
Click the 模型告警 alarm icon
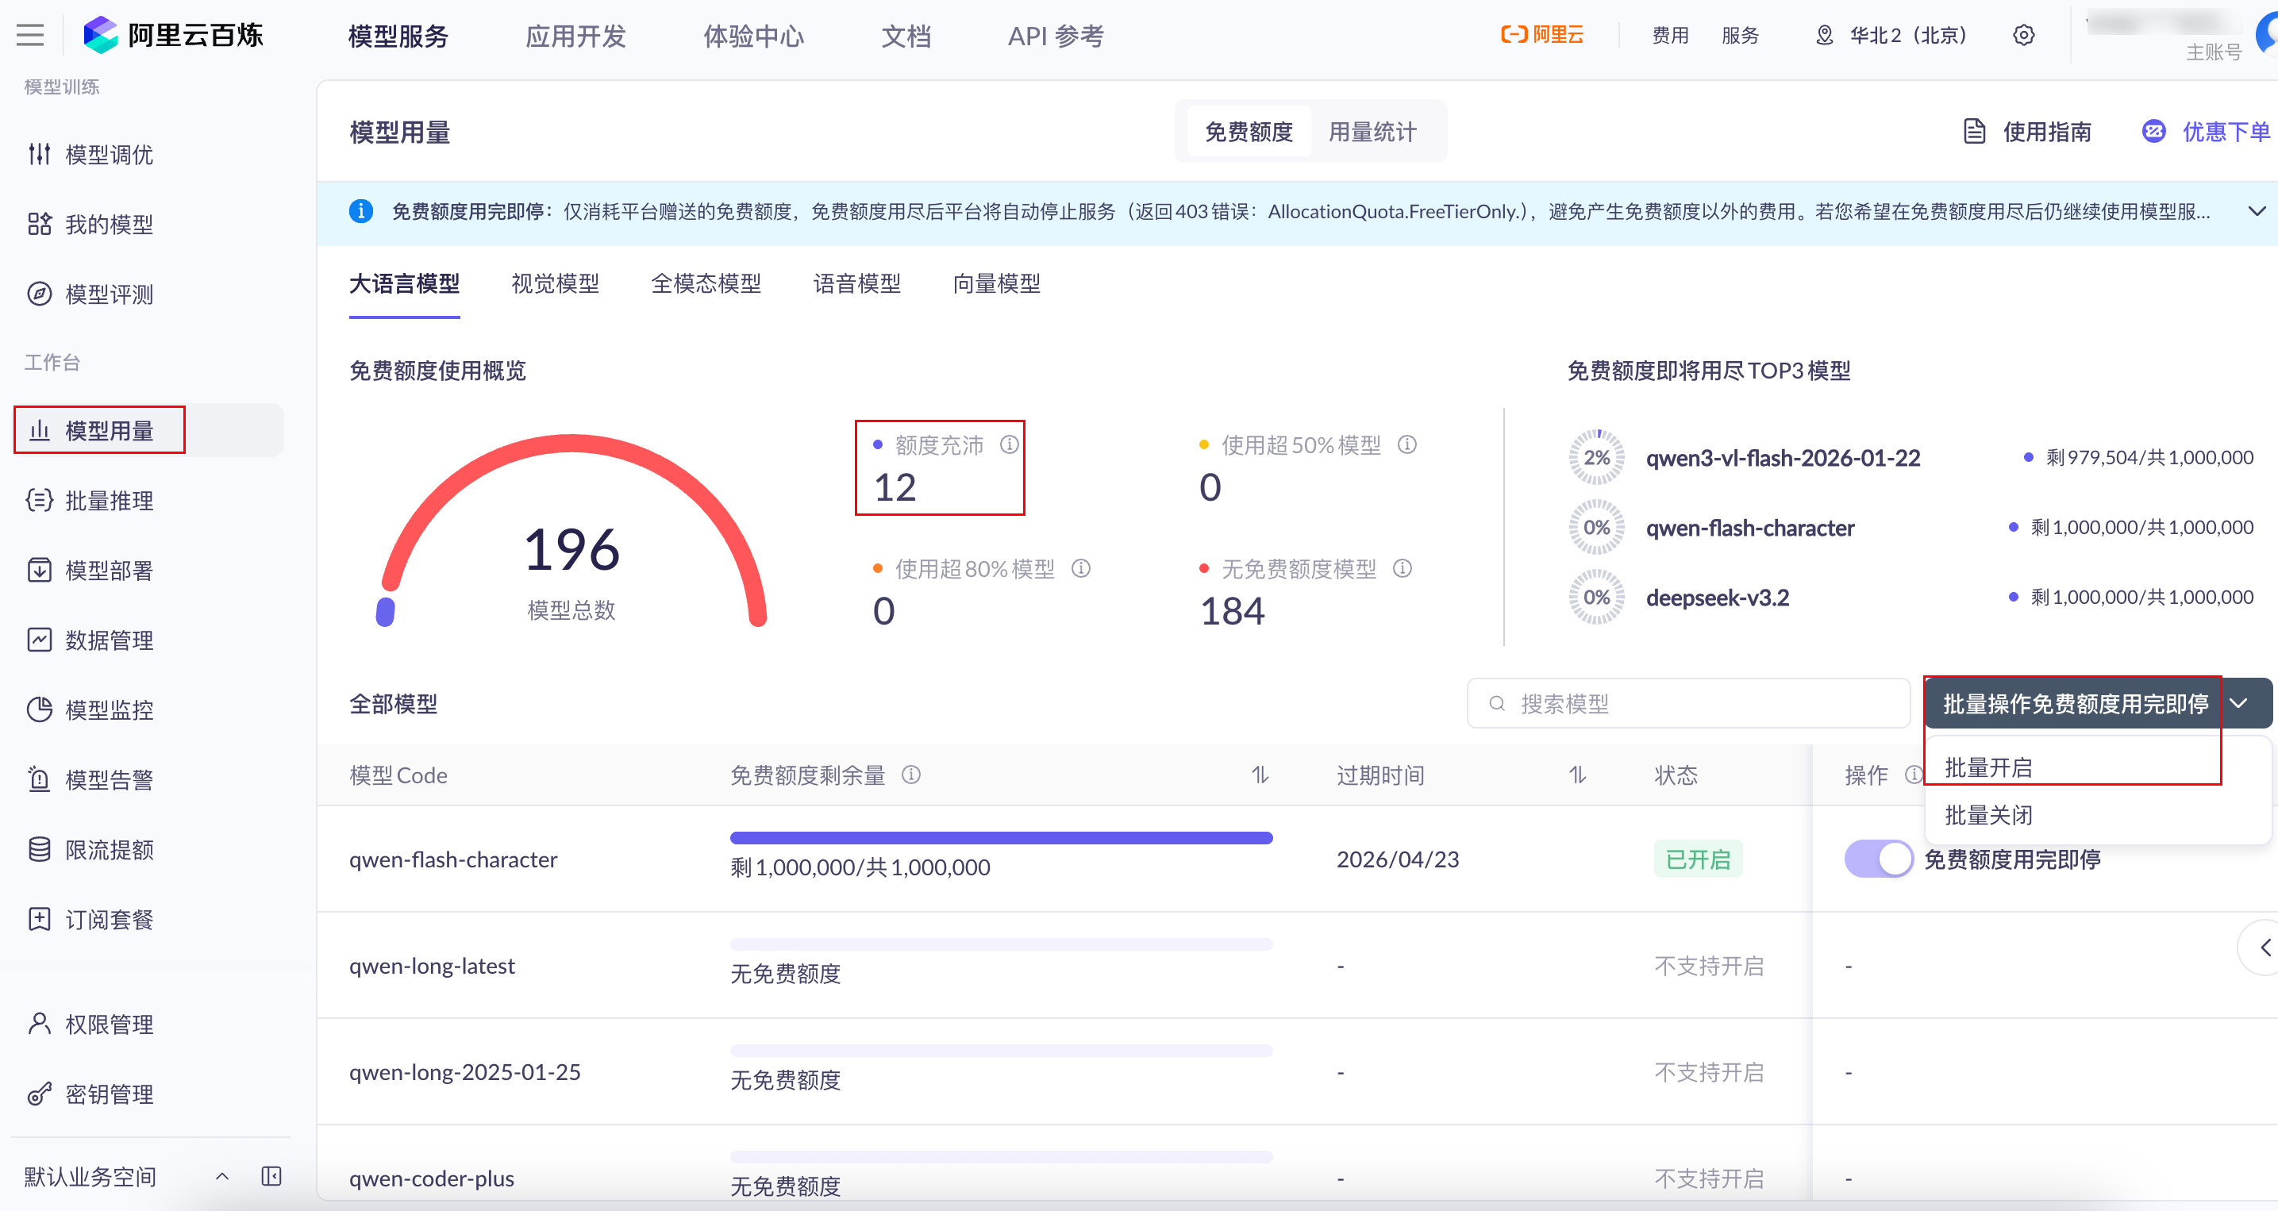[40, 779]
